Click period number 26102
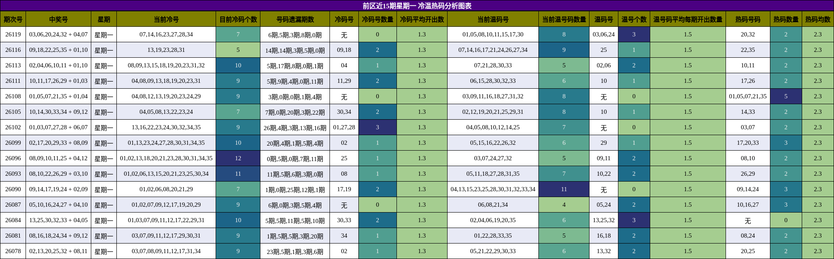Screen dimensions: 834x259 pos(13,127)
